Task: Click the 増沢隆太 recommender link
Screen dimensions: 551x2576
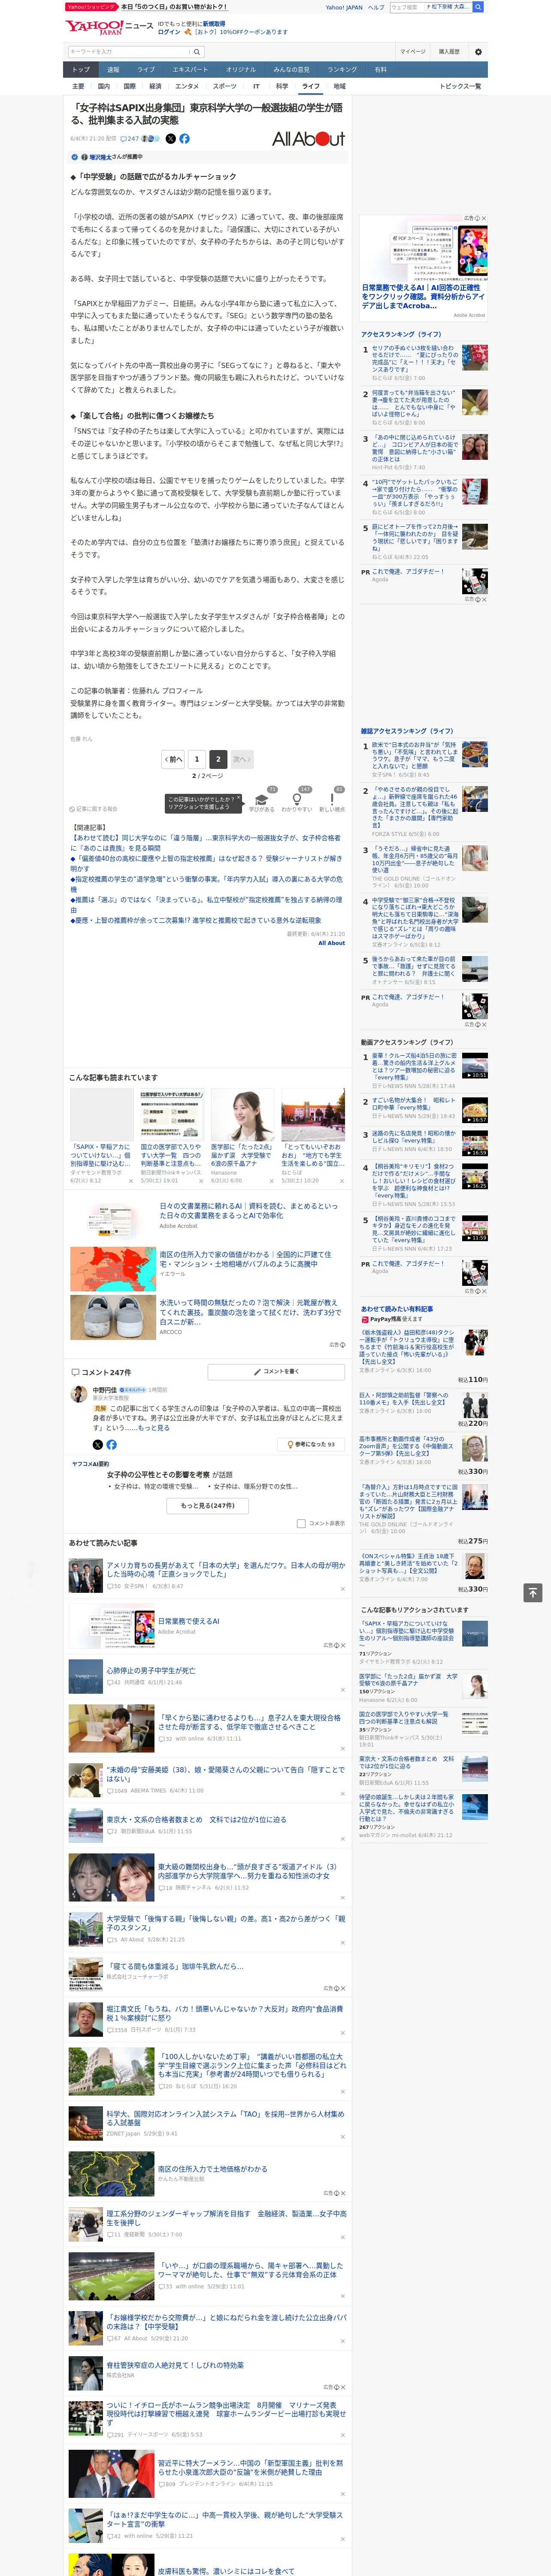Action: point(100,157)
